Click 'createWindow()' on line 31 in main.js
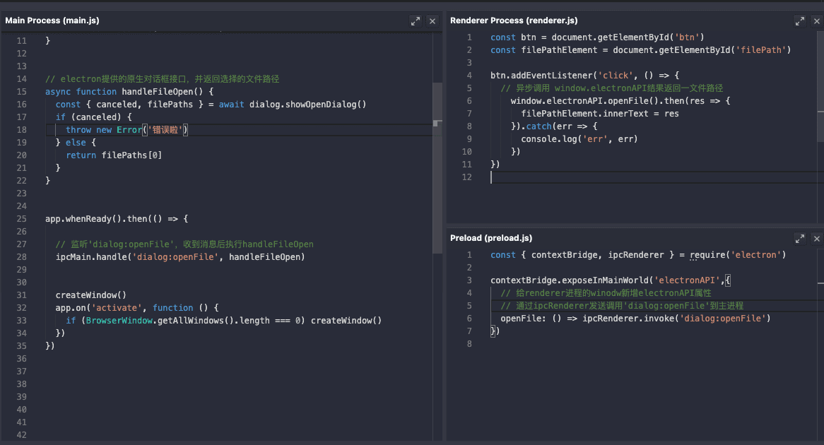824x445 pixels. [91, 295]
